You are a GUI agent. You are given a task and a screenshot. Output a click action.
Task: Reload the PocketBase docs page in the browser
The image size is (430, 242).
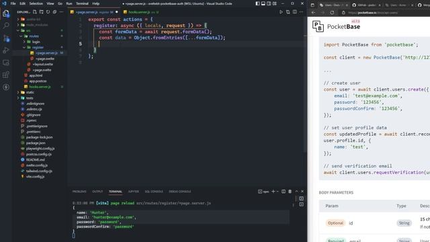click(332, 13)
